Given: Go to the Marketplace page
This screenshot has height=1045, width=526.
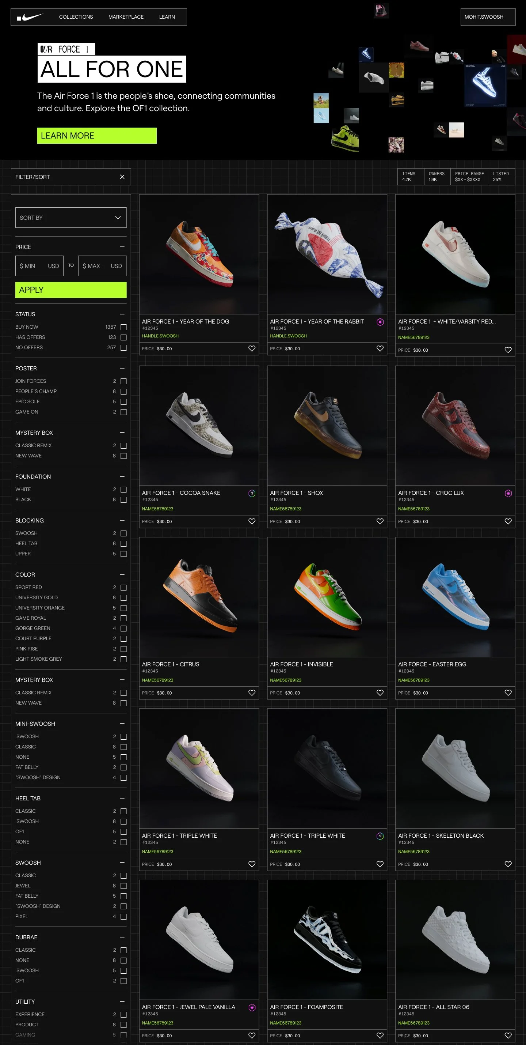Looking at the screenshot, I should point(126,17).
